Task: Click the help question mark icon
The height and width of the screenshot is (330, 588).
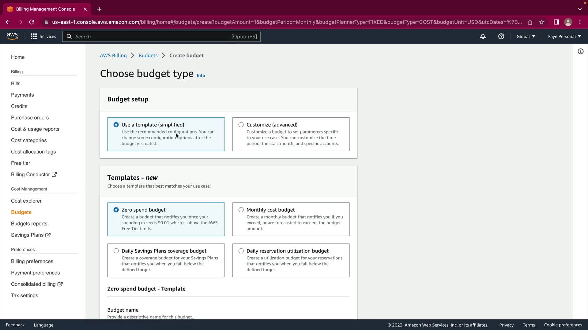Action: pyautogui.click(x=501, y=36)
